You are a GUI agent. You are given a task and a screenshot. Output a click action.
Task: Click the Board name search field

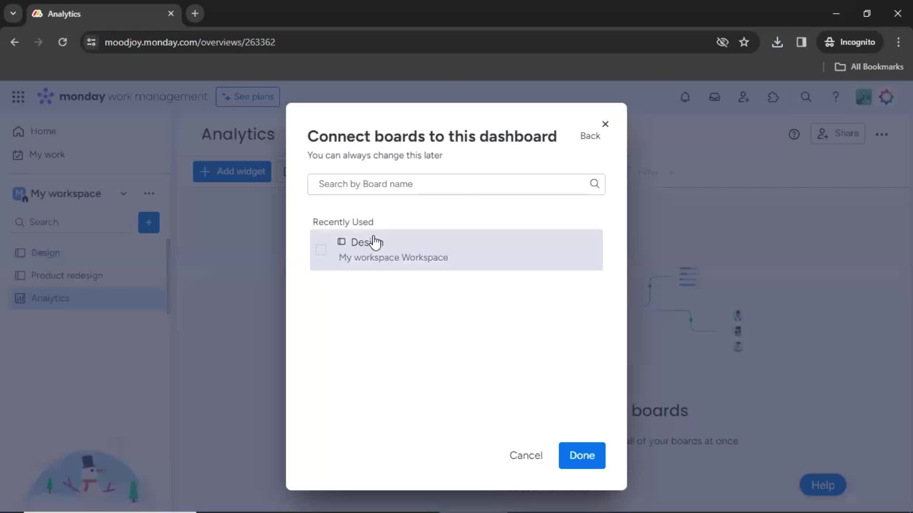tap(456, 183)
